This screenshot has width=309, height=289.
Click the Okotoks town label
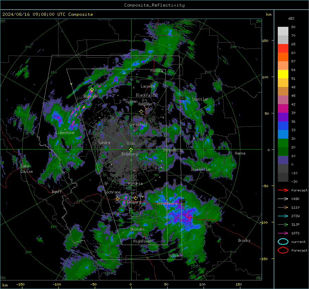[137, 229]
